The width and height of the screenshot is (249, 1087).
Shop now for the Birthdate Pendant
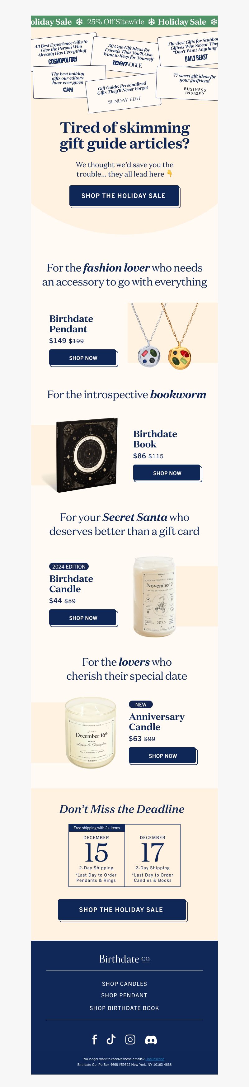[x=83, y=358]
